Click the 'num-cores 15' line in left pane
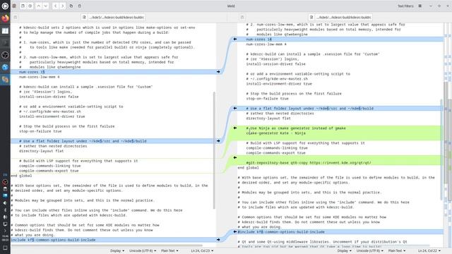Screen dimensions: 452x254 tap(32, 72)
